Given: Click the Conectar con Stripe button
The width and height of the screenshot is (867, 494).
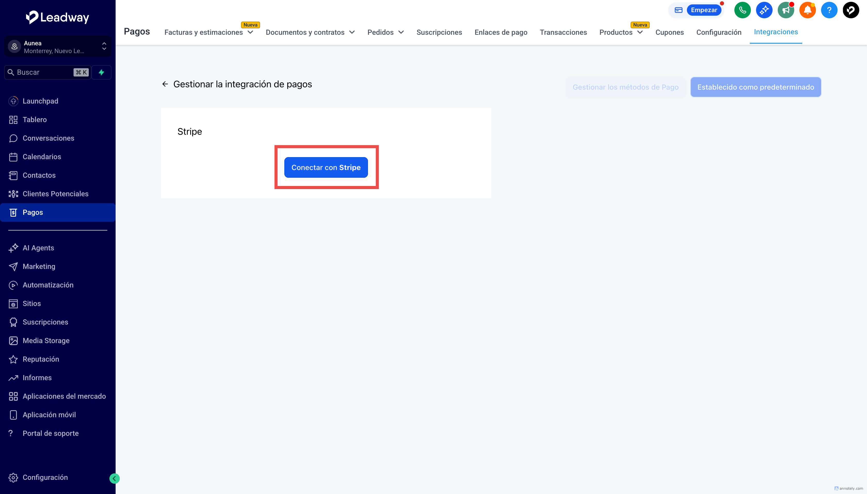Looking at the screenshot, I should point(326,167).
